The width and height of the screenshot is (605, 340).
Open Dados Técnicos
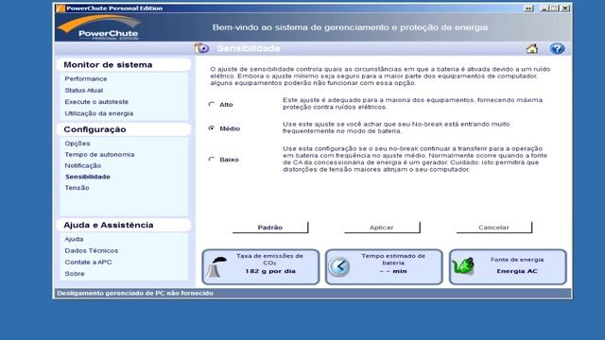(92, 250)
